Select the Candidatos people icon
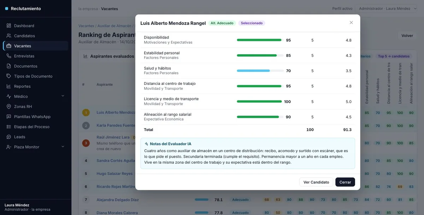 point(9,36)
